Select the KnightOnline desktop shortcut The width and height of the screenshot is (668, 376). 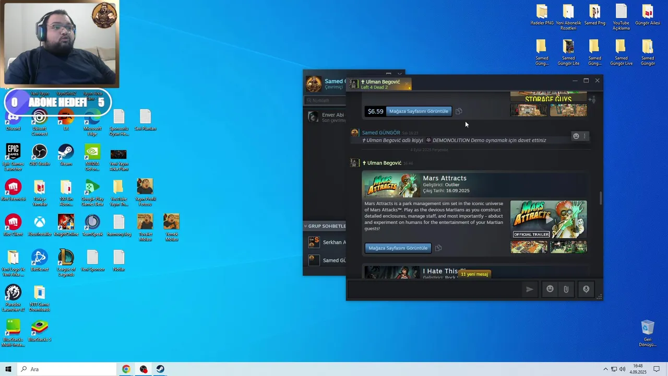pos(66,226)
